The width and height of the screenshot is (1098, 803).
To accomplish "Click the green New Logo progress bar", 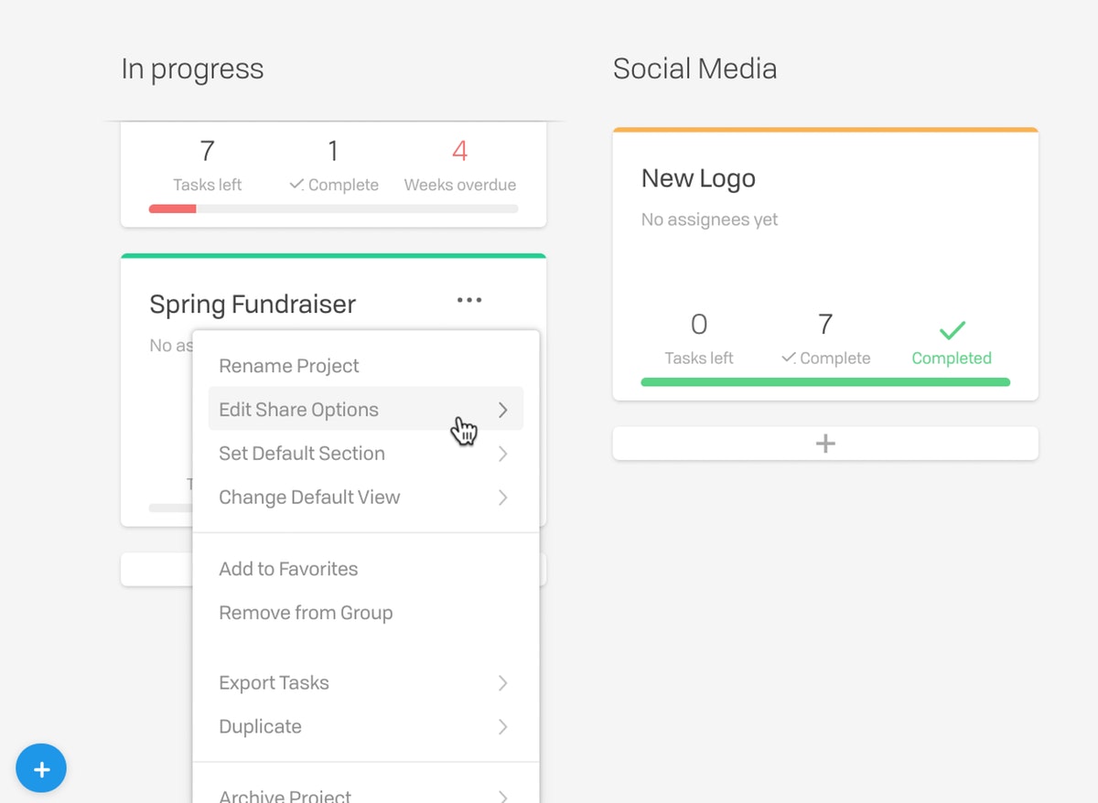I will (x=825, y=382).
